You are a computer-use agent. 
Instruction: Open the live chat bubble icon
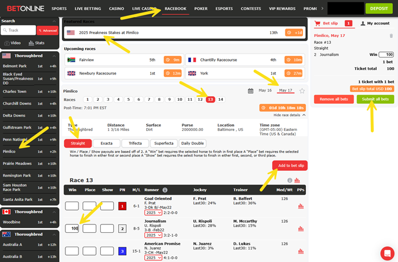[387, 251]
